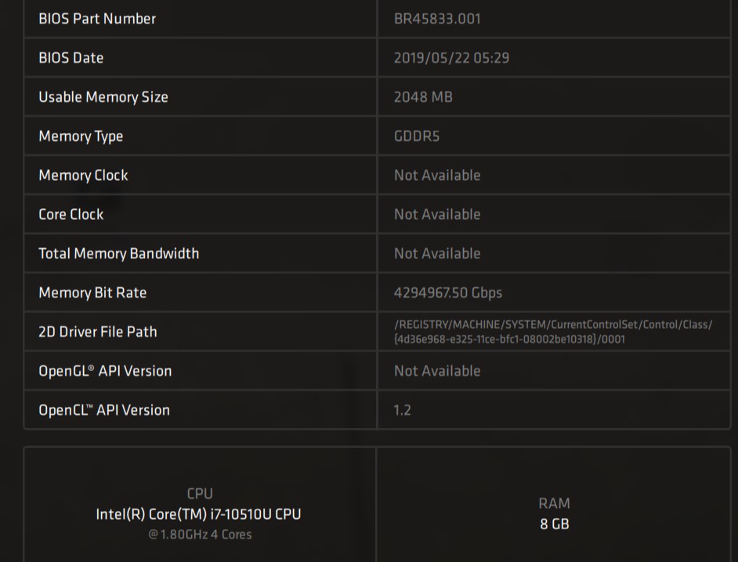
Task: Click the Memory Type label
Action: [81, 136]
